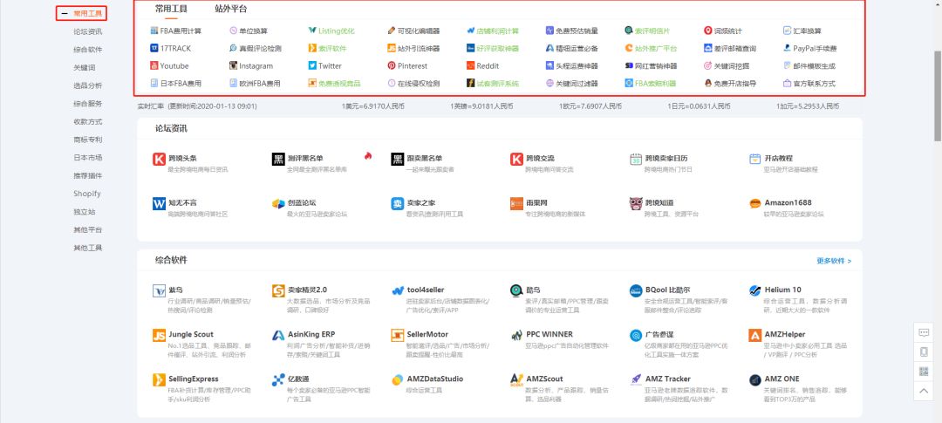The width and height of the screenshot is (942, 423).
Task: Click the YouTube icon
Action: pos(154,66)
